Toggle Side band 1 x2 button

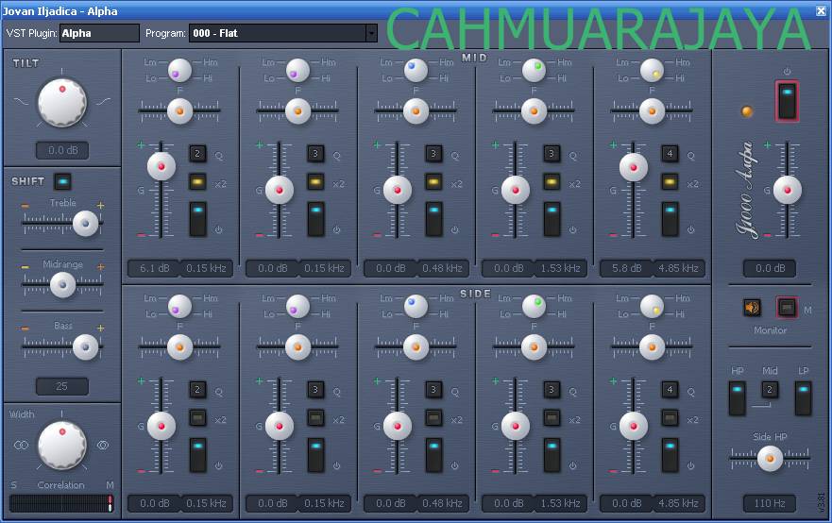197,418
